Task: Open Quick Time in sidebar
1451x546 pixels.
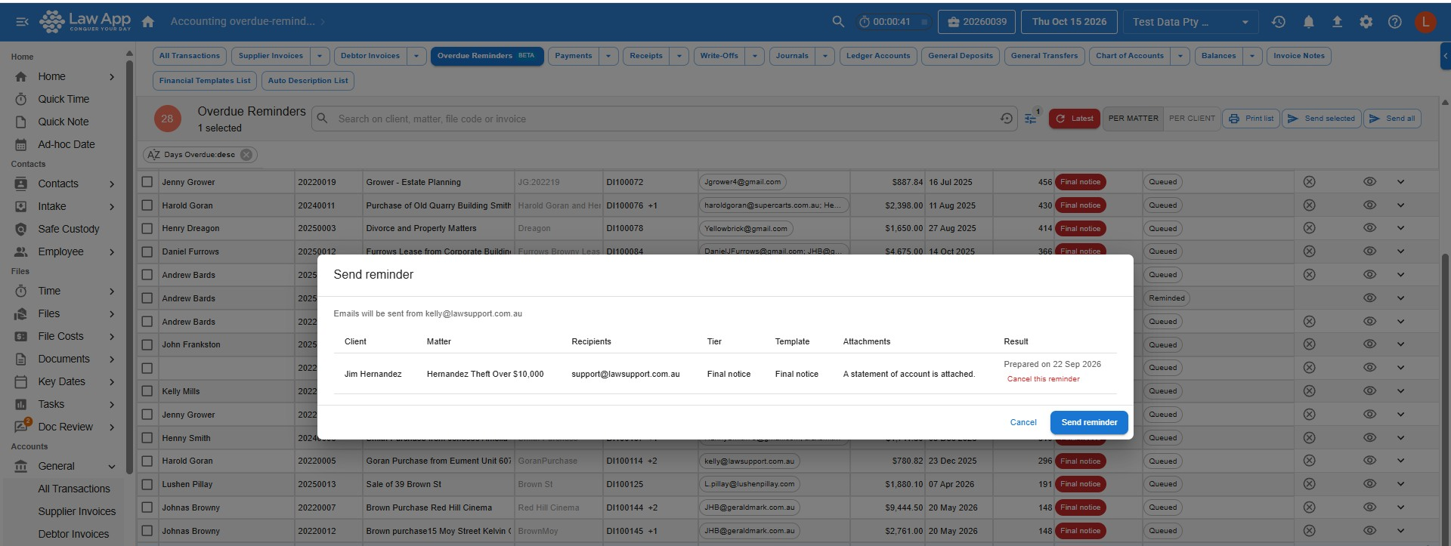Action: (63, 99)
